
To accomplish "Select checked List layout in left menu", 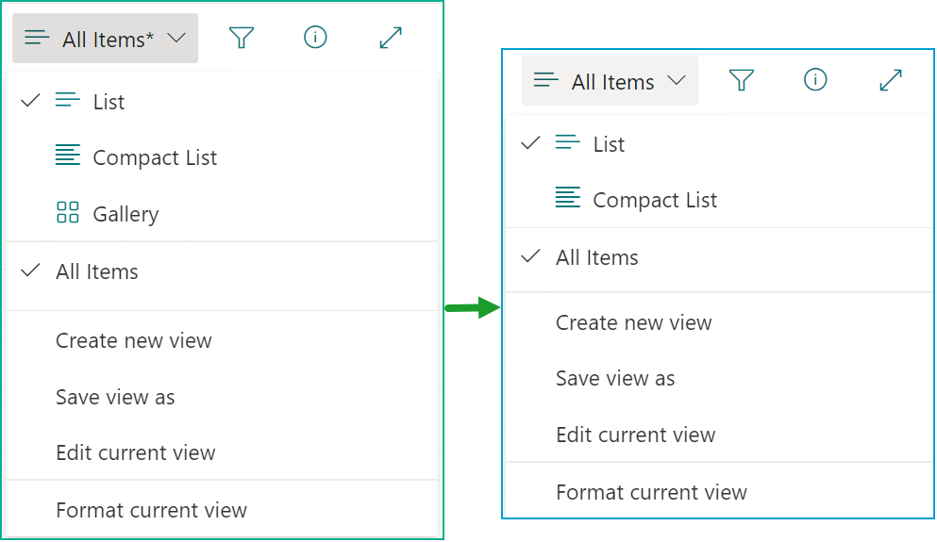I will (x=222, y=102).
